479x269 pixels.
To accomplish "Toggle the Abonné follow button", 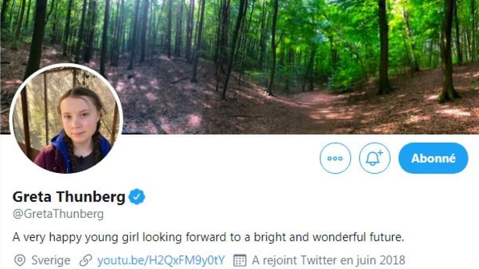I will pyautogui.click(x=433, y=158).
